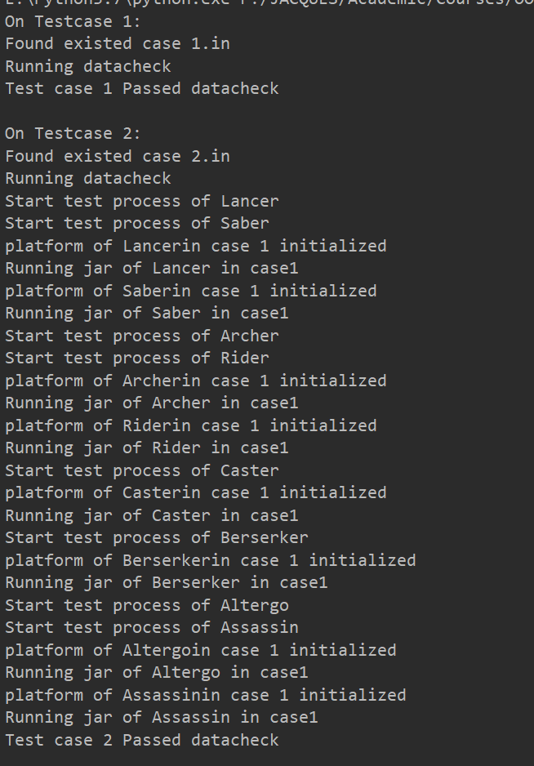Click "Start test process of Caster" line
The width and height of the screenshot is (534, 766).
coord(141,470)
